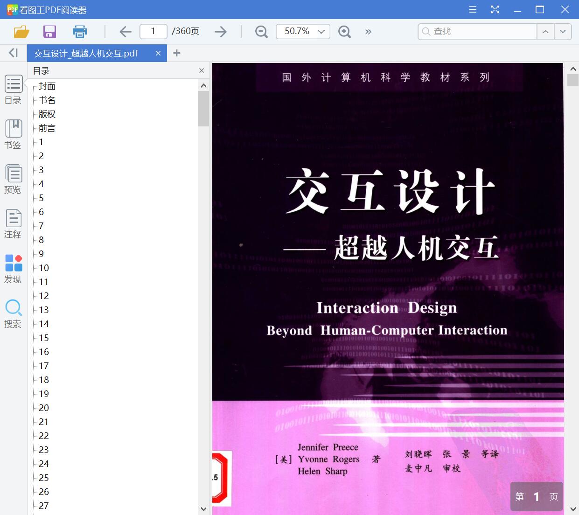Click the page number input field
This screenshot has width=579, height=515.
[153, 31]
